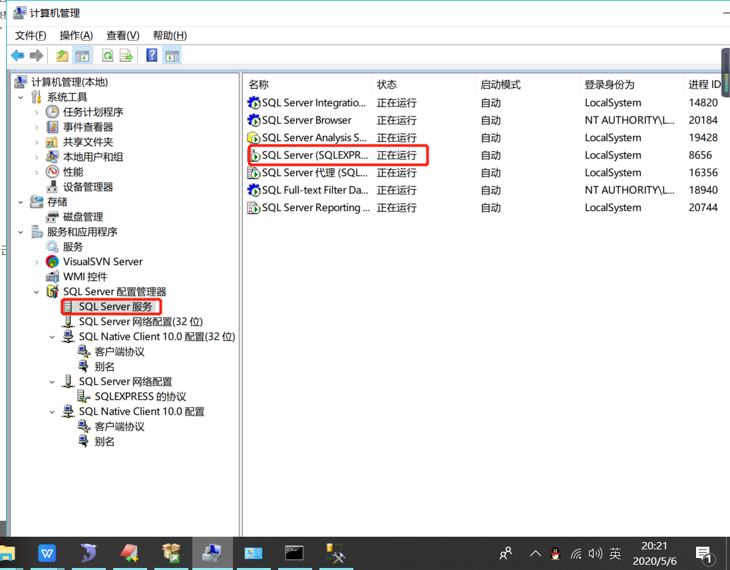
Task: Open WPS Writer from the taskbar
Action: tap(47, 553)
